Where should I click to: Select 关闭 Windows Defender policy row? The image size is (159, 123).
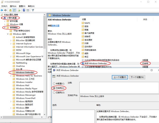96,63
